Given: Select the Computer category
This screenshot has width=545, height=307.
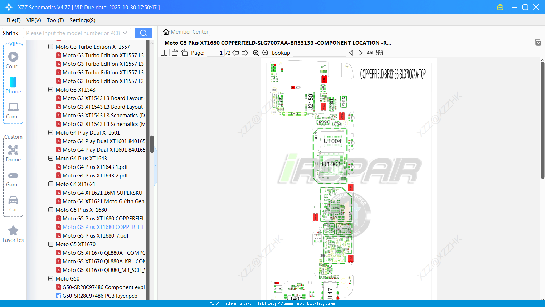Looking at the screenshot, I should point(13,111).
